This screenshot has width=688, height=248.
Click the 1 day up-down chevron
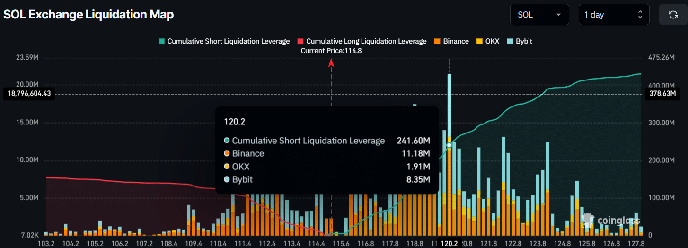coord(640,15)
